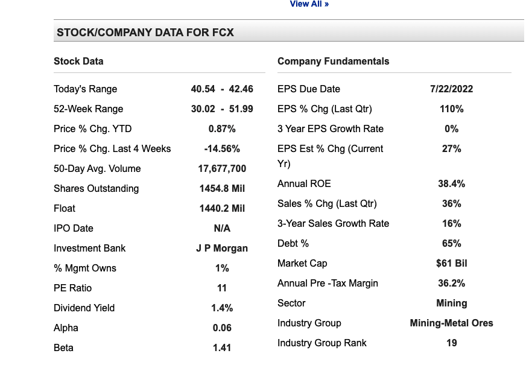Click the 52-Week Range value
The height and width of the screenshot is (371, 529).
click(x=222, y=109)
